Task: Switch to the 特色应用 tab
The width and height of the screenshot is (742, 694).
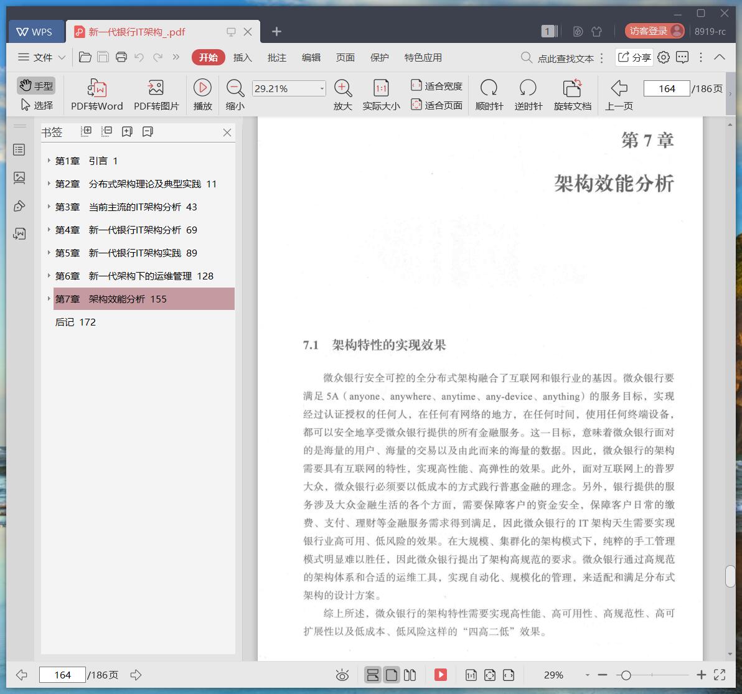Action: pos(423,57)
